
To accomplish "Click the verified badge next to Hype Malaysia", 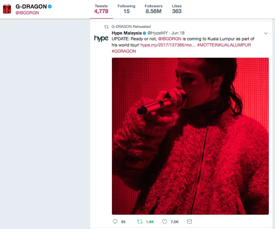I will point(144,33).
